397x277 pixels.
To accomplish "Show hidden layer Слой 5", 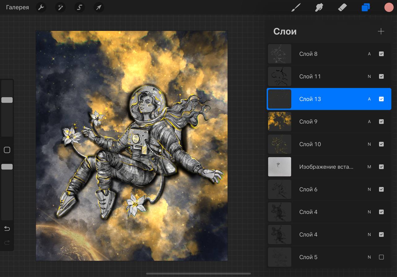I will tap(381, 257).
